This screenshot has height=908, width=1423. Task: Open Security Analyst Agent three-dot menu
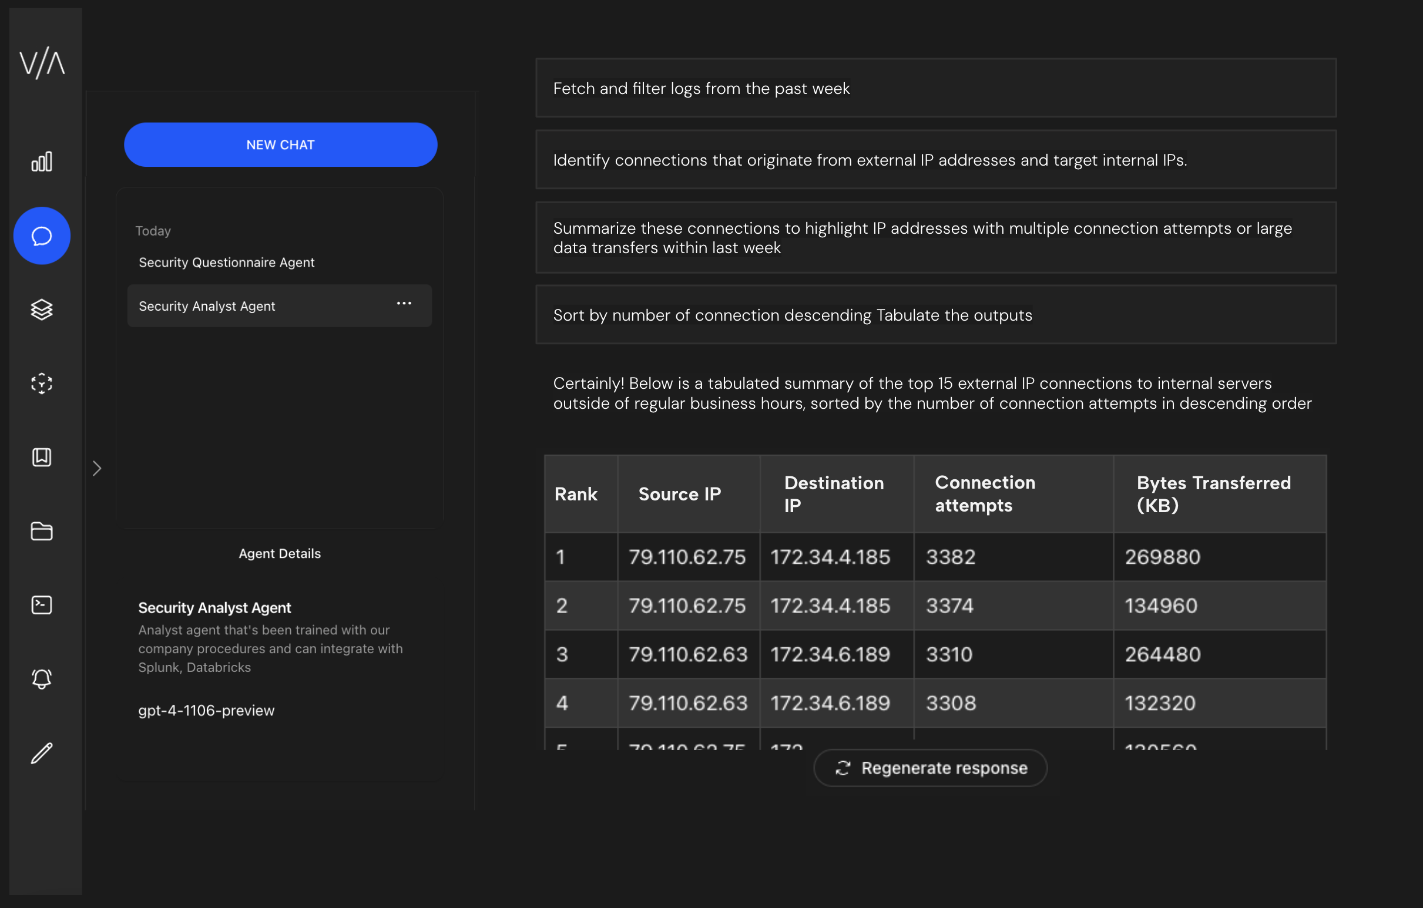click(x=404, y=304)
